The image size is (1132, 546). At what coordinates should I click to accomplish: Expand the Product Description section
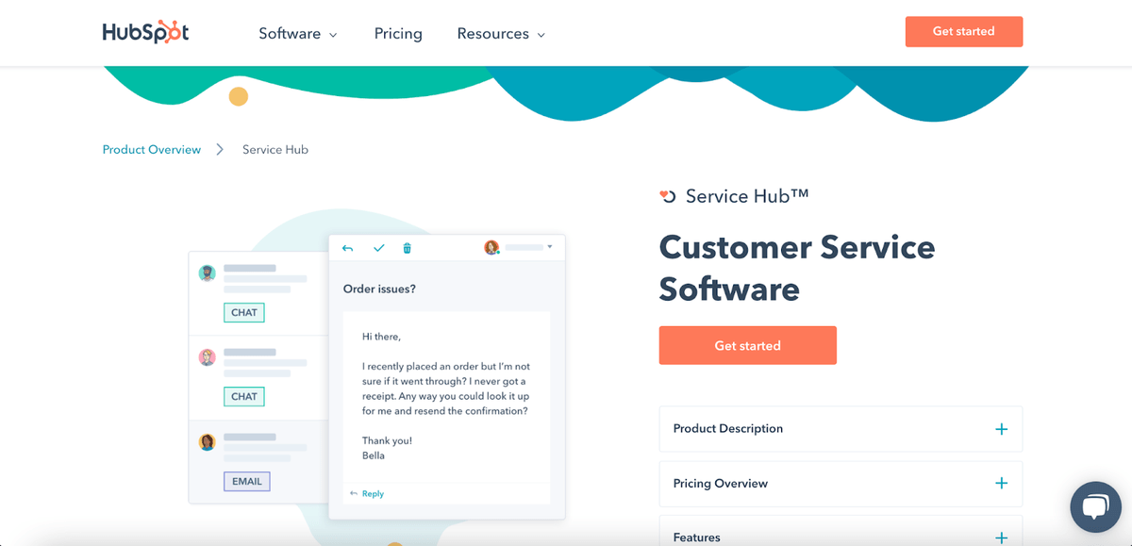(841, 429)
